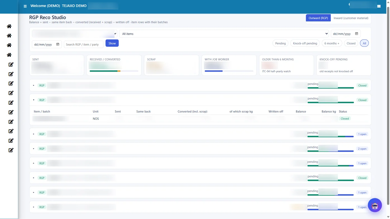The width and height of the screenshot is (390, 219).
Task: Expand the first RGP row in the list
Action: [x=34, y=85]
